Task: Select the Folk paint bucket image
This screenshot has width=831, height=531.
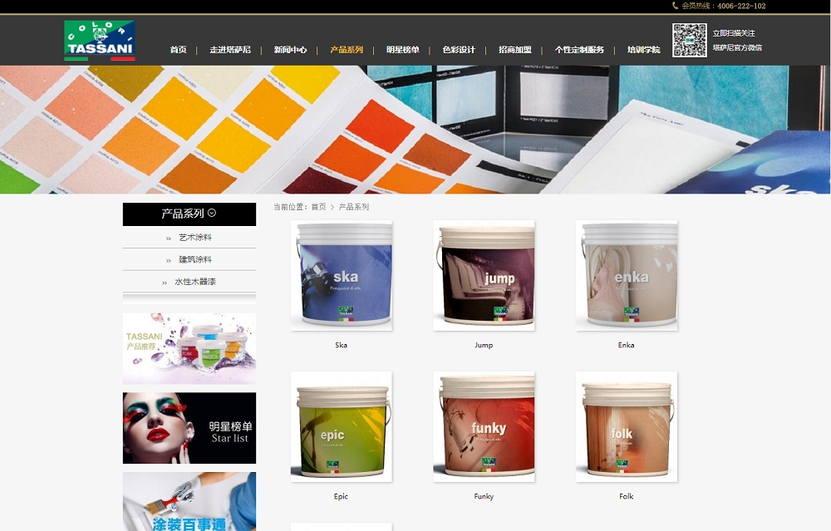Action: (627, 427)
